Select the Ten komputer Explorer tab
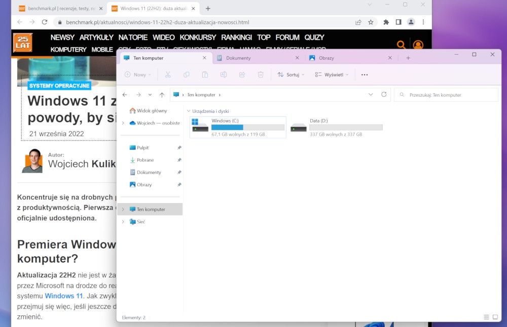This screenshot has height=327, width=507. pos(166,58)
